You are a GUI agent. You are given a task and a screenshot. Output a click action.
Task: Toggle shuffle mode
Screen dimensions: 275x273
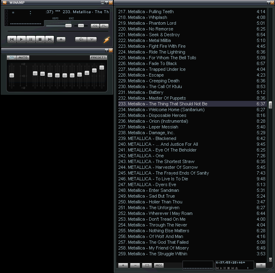tap(81, 39)
